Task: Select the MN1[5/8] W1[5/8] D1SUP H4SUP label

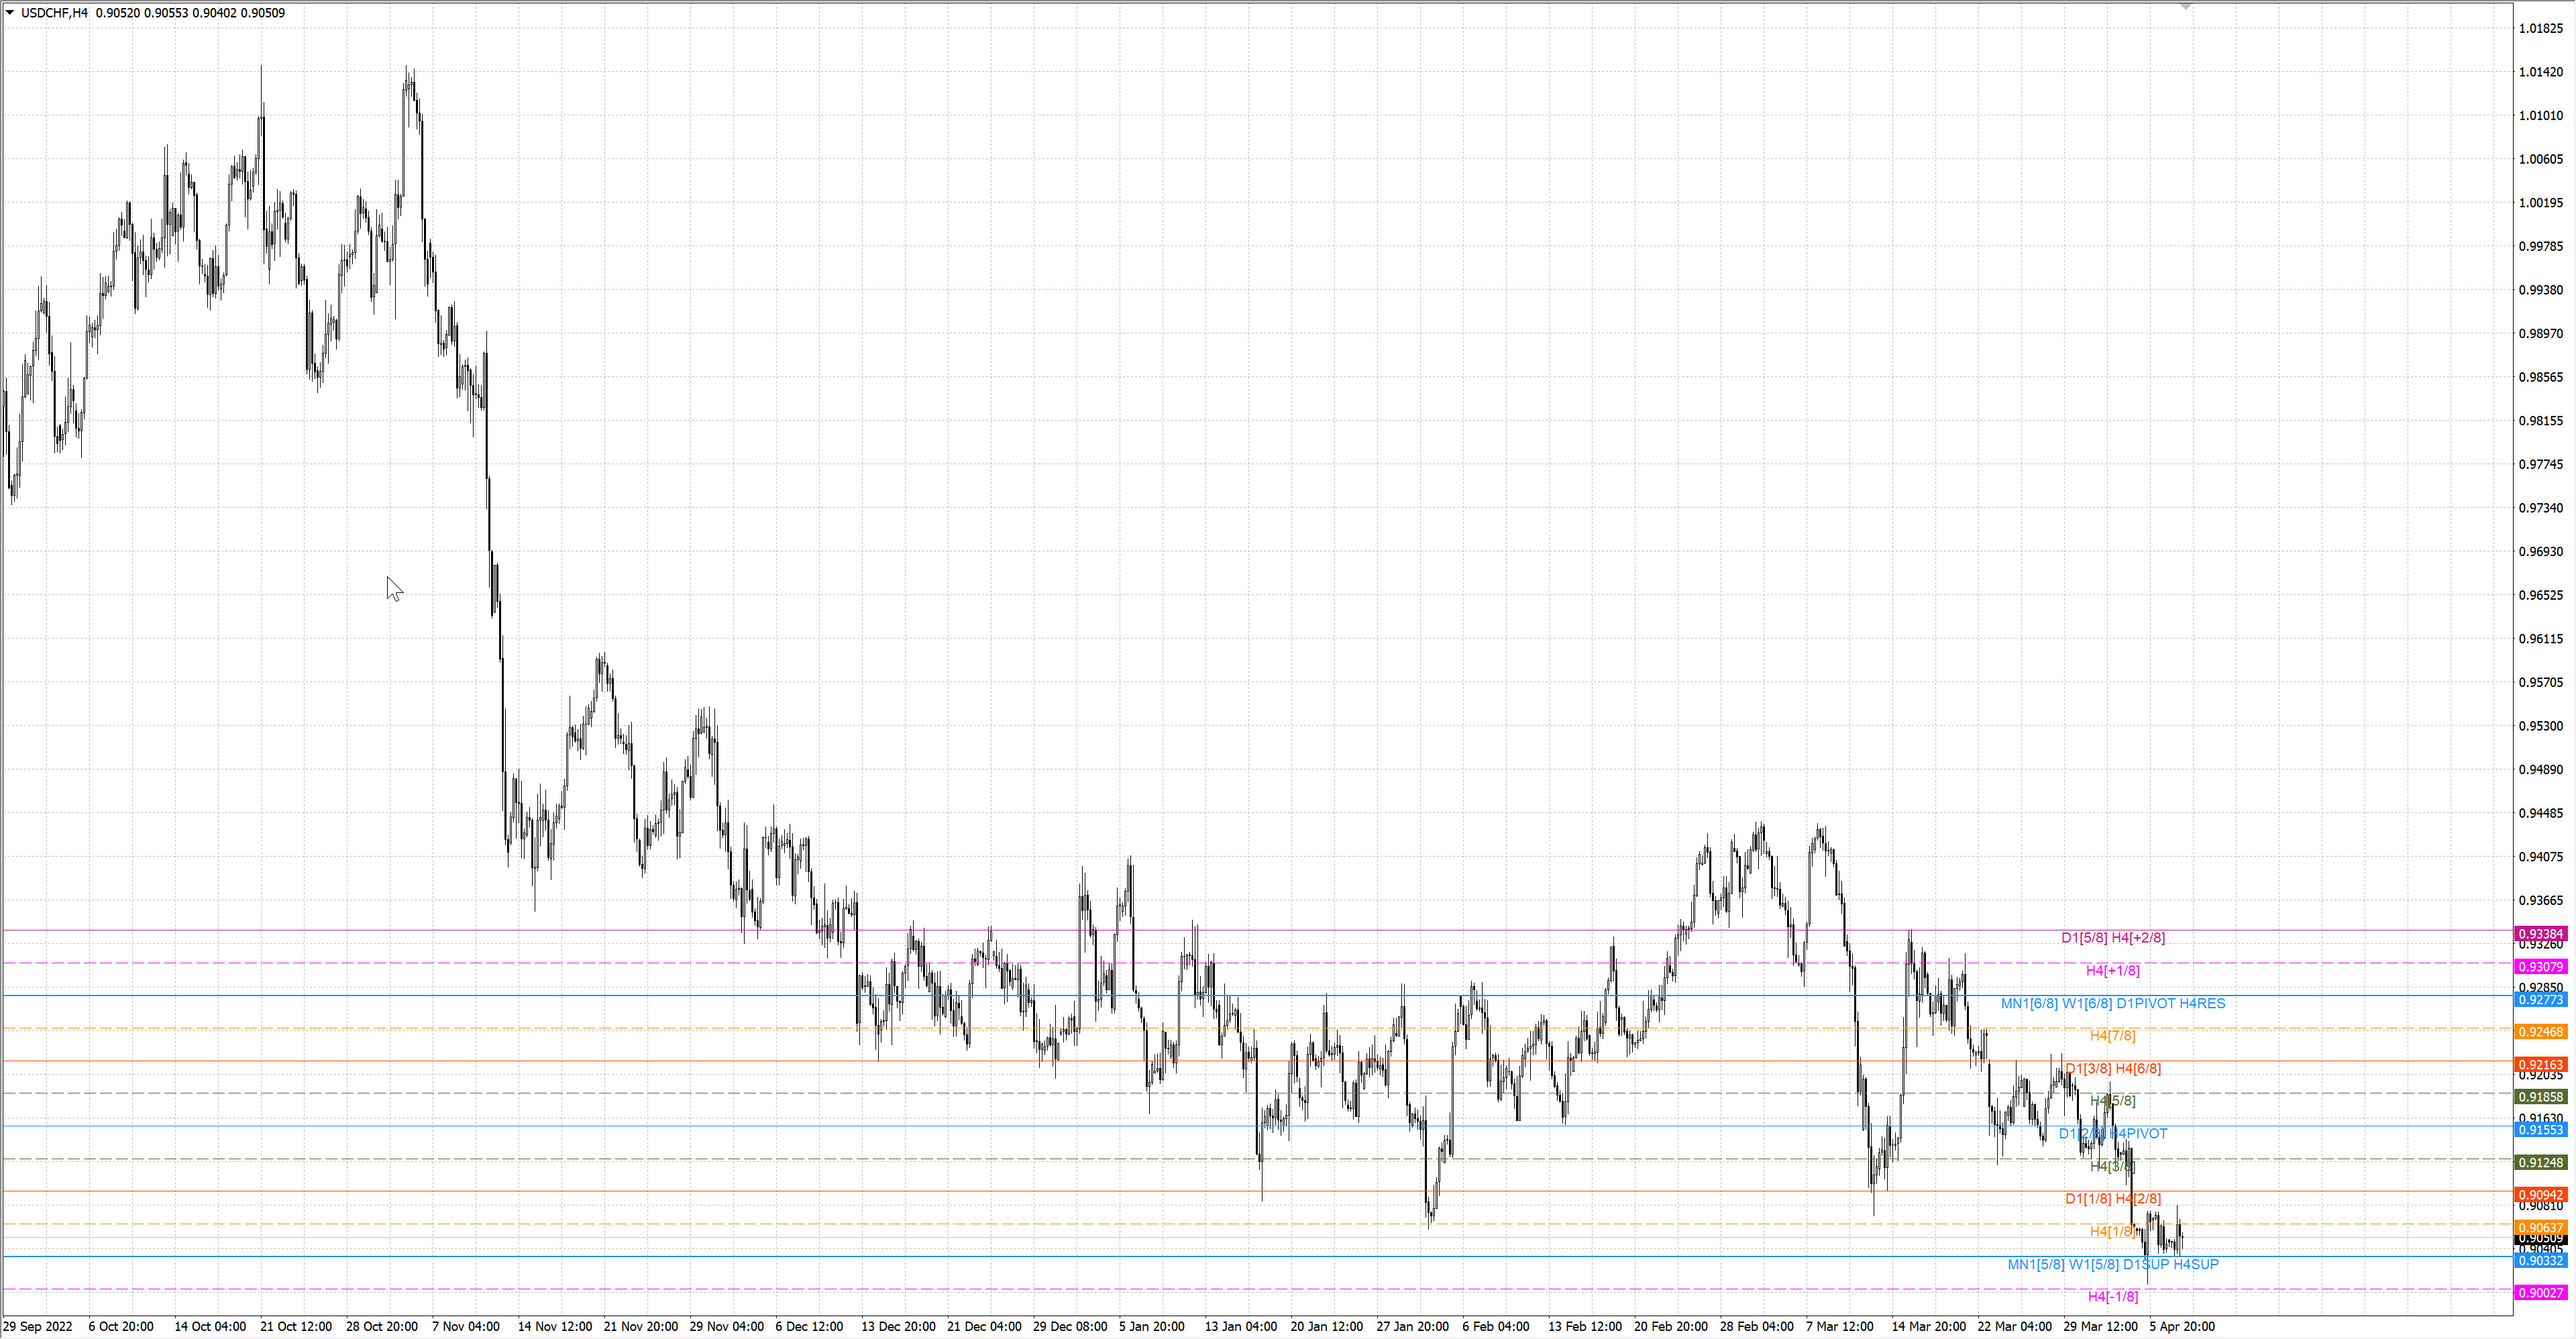Action: pyautogui.click(x=2113, y=1264)
